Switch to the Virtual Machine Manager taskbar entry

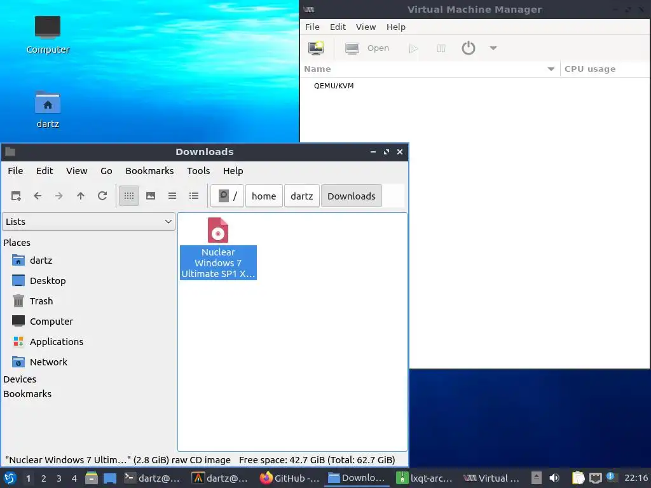coord(491,478)
